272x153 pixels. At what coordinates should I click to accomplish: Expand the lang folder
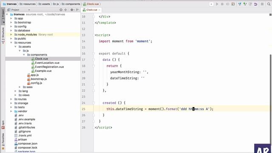[15, 91]
